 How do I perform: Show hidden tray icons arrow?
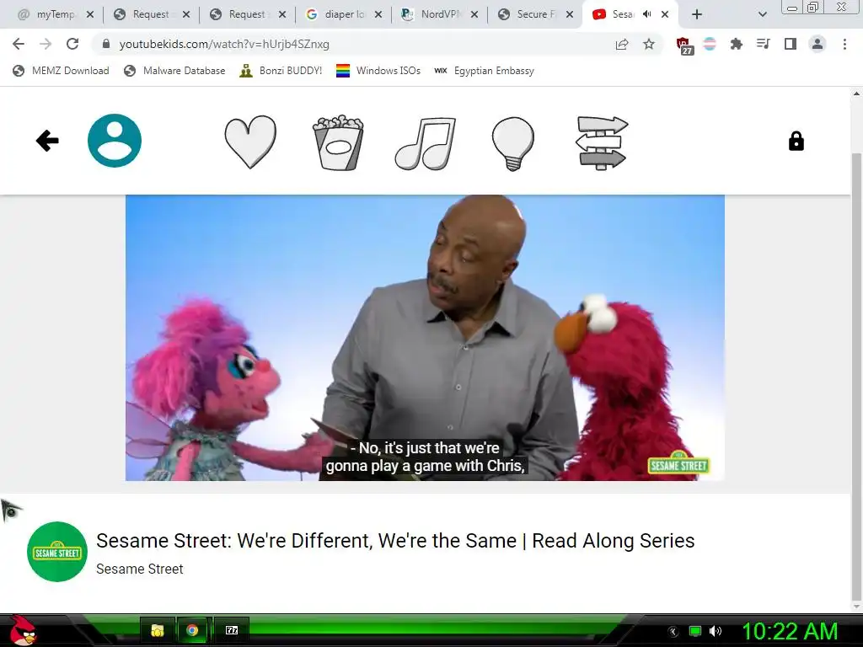pyautogui.click(x=673, y=632)
